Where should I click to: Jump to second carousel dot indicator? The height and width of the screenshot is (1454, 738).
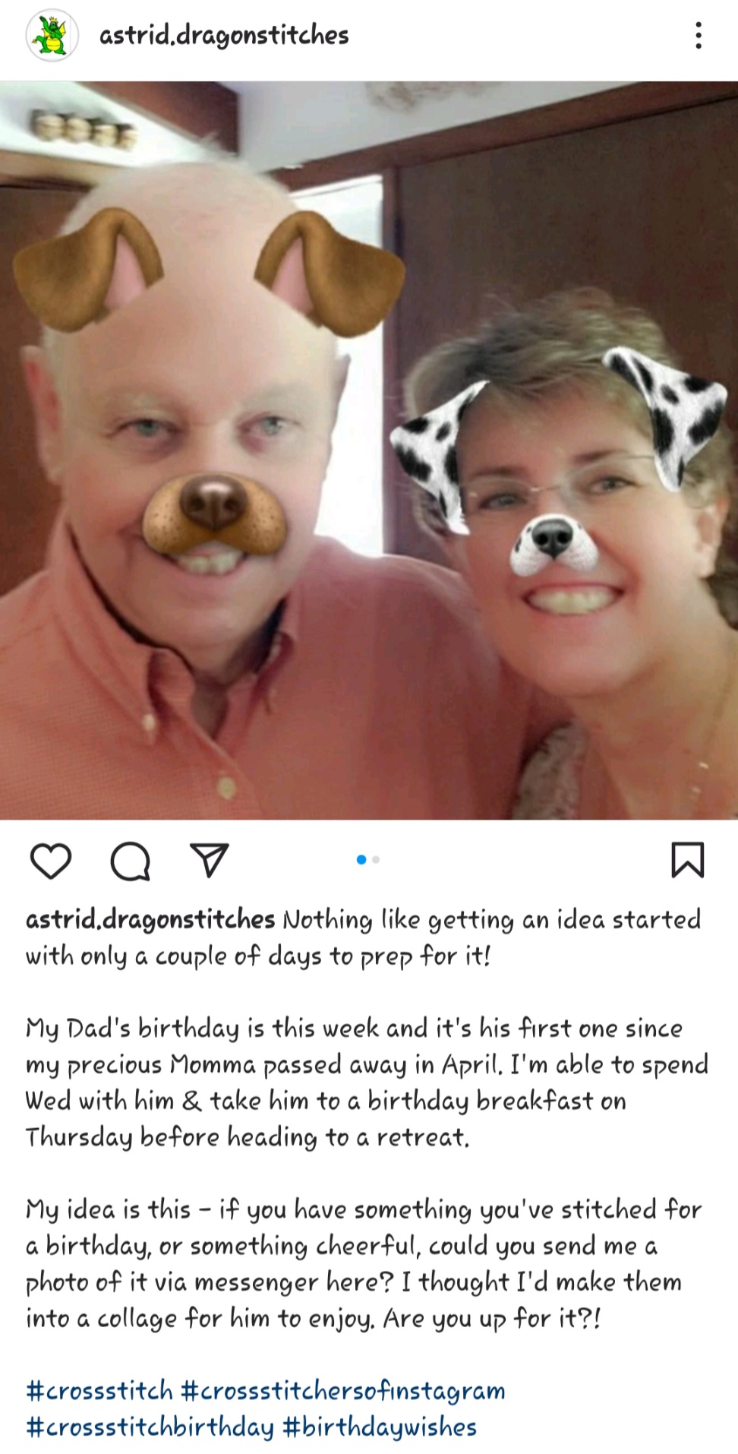click(376, 860)
